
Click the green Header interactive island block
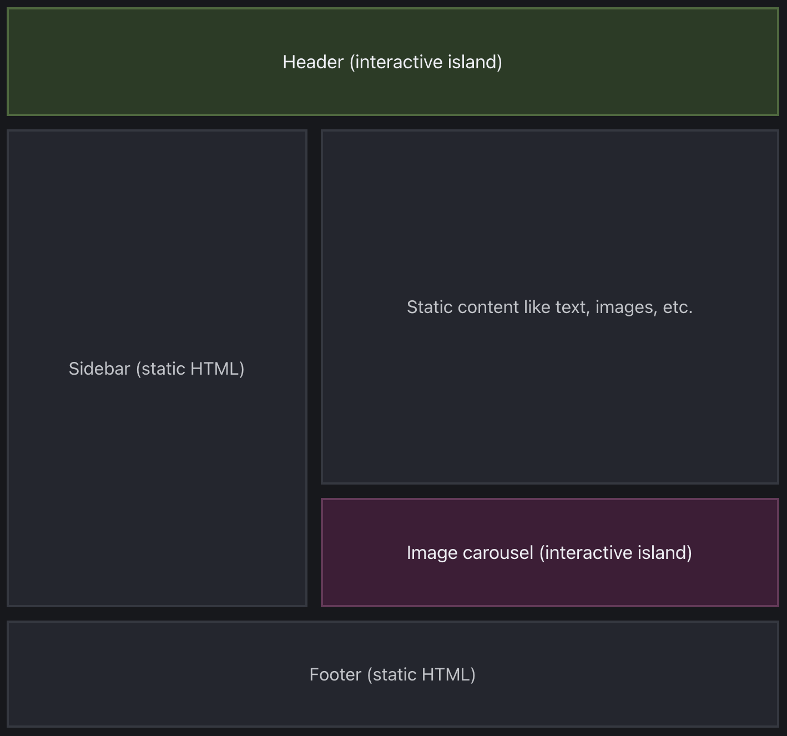point(393,62)
